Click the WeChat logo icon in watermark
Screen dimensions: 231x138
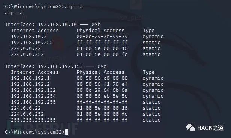[x=191, y=128]
